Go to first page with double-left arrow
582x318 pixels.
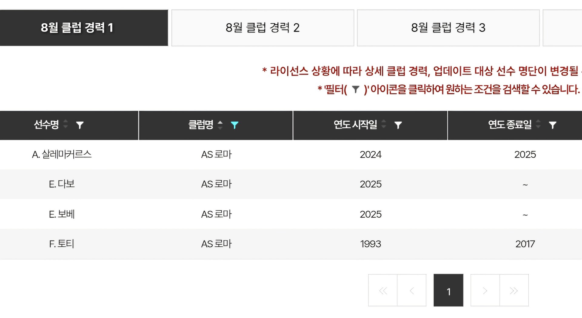[383, 291]
